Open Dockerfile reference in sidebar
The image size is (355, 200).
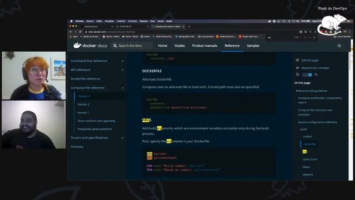[85, 79]
